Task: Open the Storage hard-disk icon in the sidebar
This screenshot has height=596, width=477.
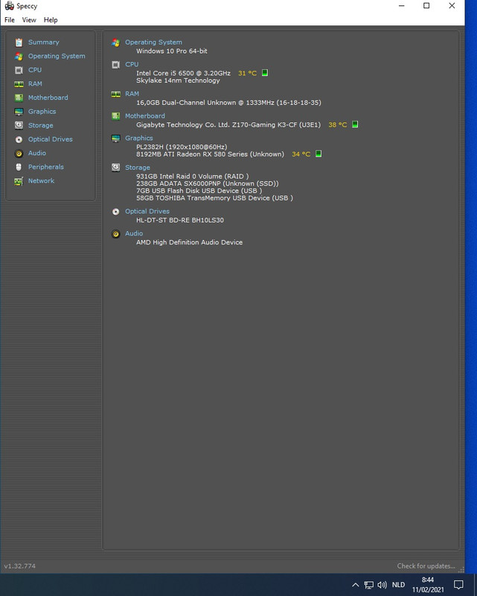Action: 19,125
